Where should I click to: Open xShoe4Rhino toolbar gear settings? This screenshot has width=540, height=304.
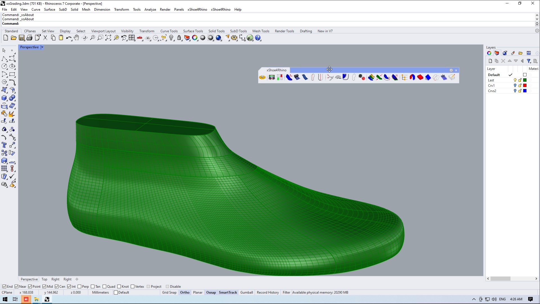(451, 70)
